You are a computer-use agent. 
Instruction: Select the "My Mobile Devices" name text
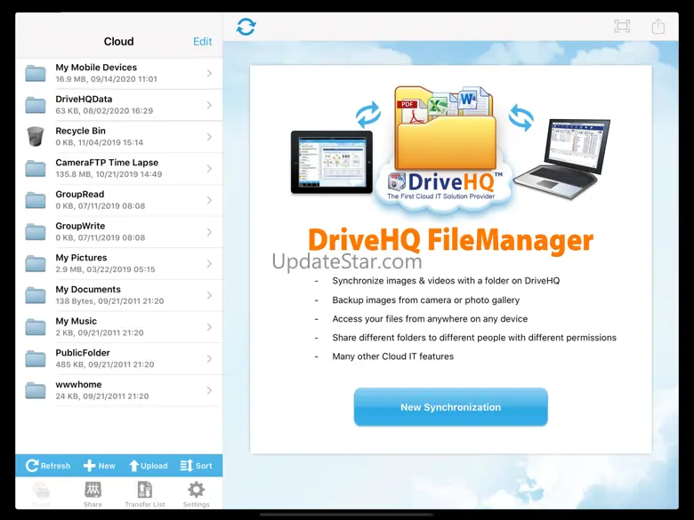(96, 68)
